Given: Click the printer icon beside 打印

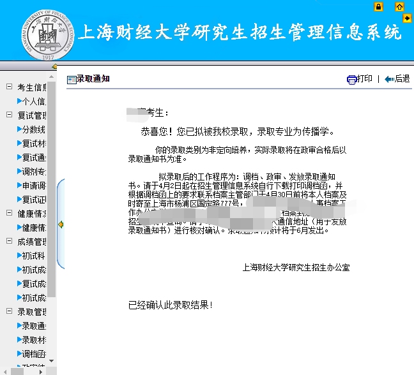Looking at the screenshot, I should coord(351,79).
